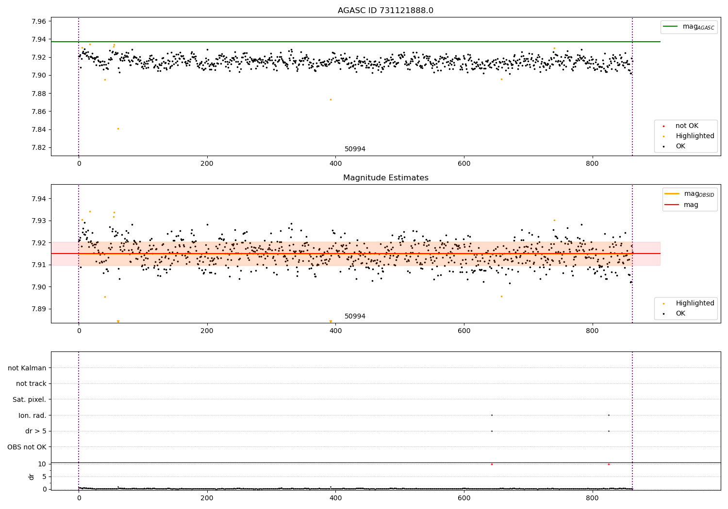This screenshot has width=728, height=509.
Task: Click the 50994 label in Magnitude Estimates plot
Action: 355,317
